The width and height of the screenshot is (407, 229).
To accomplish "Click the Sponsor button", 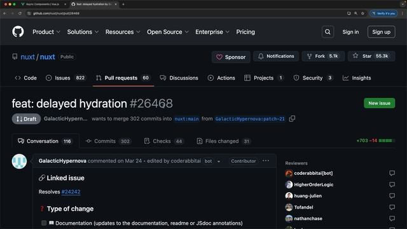I will pyautogui.click(x=231, y=57).
